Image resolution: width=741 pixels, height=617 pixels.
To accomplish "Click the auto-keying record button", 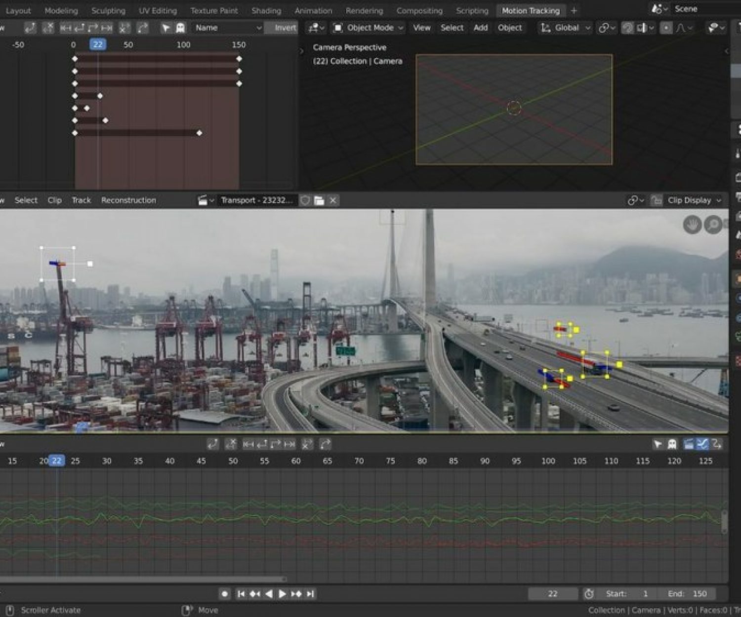I will pyautogui.click(x=224, y=594).
